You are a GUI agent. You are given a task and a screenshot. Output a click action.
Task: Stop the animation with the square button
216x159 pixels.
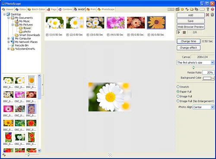184,32
